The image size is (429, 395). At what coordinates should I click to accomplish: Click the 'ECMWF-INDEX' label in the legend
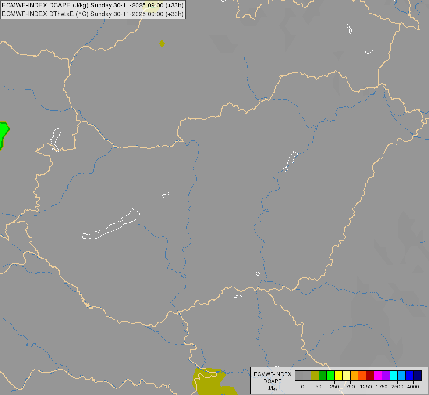pos(273,374)
